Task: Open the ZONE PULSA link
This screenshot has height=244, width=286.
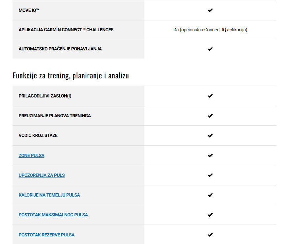Action: coord(31,155)
